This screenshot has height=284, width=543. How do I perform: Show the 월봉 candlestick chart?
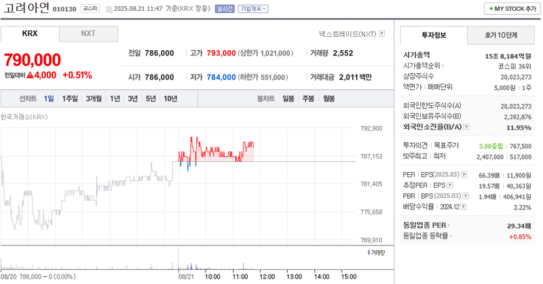coord(329,98)
